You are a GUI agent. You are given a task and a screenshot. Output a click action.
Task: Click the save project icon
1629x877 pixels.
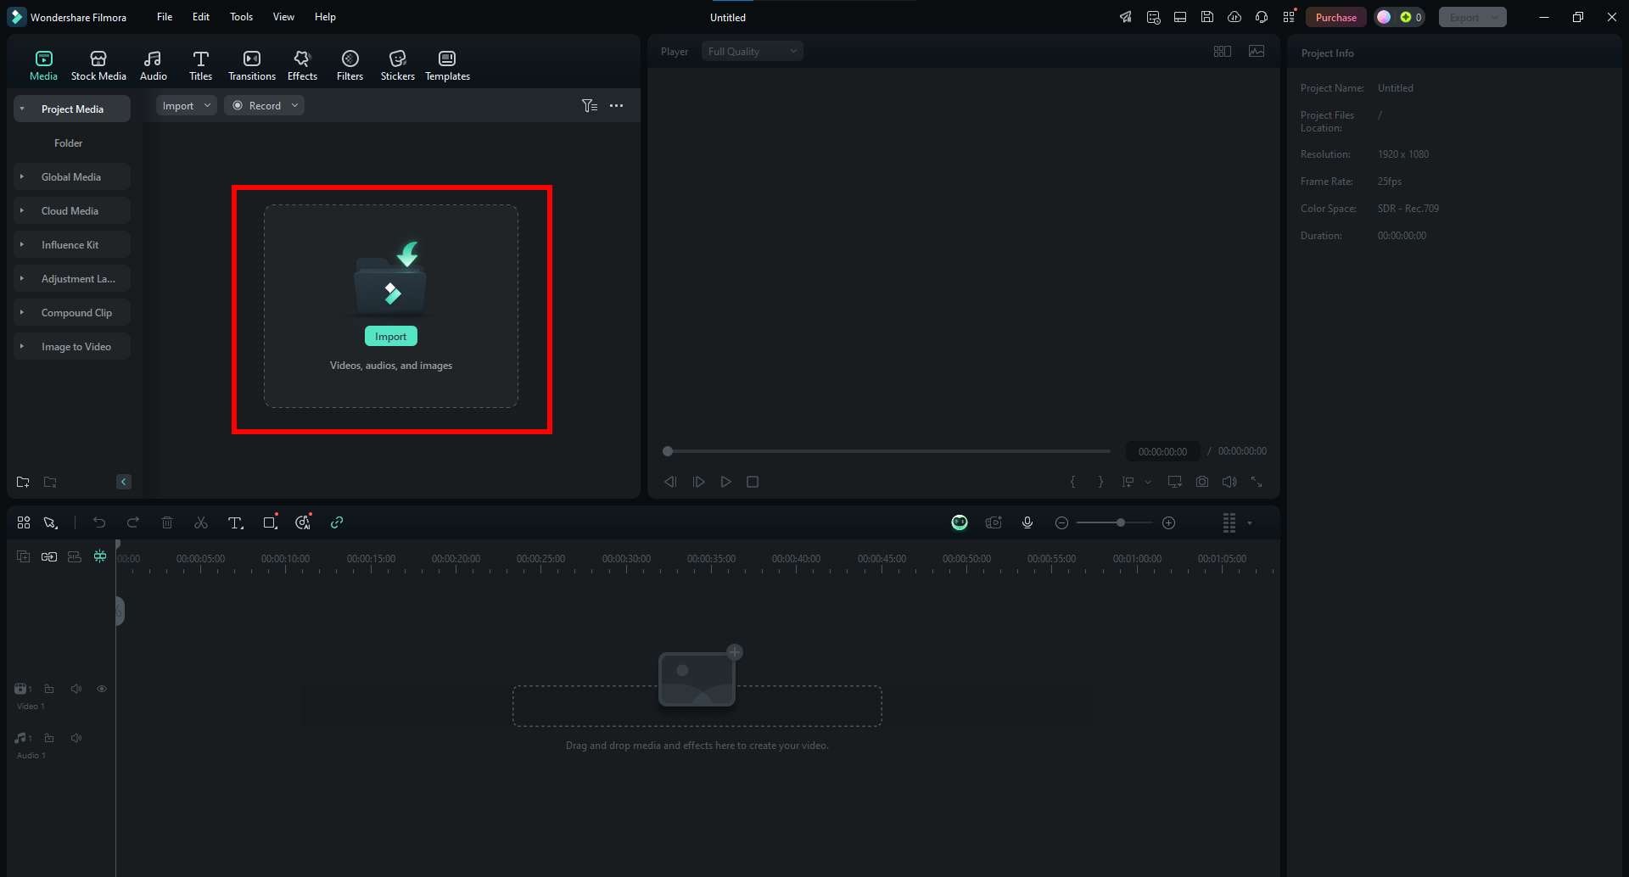(x=1207, y=17)
